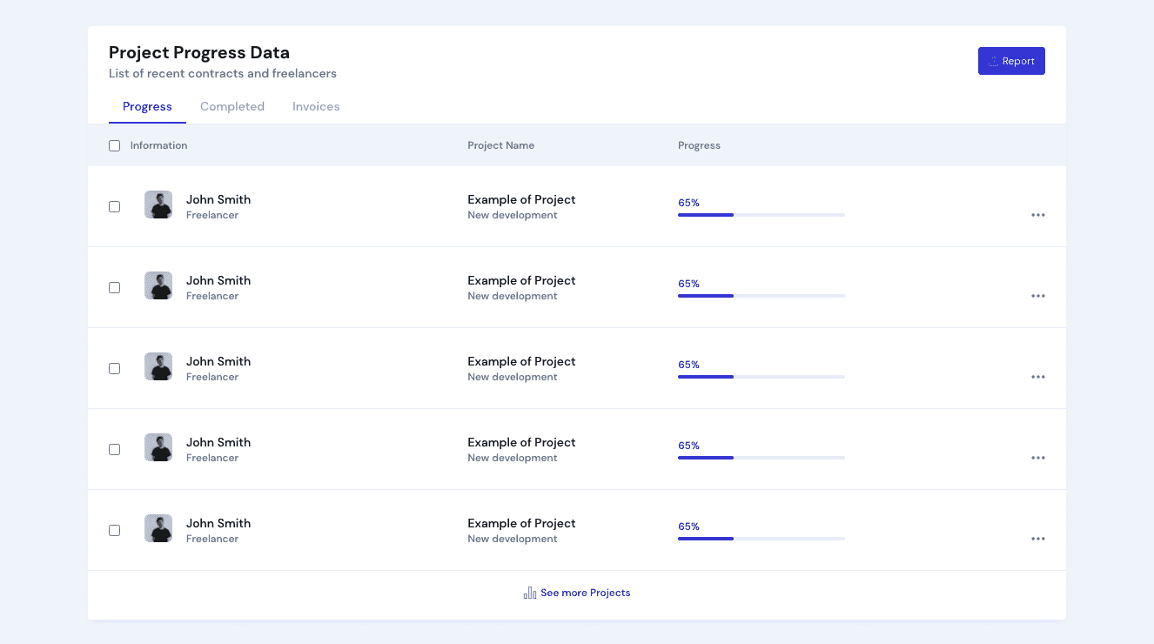The height and width of the screenshot is (644, 1154).
Task: Click the Report button
Action: [x=1011, y=61]
